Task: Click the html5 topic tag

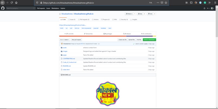Action: click(x=62, y=28)
